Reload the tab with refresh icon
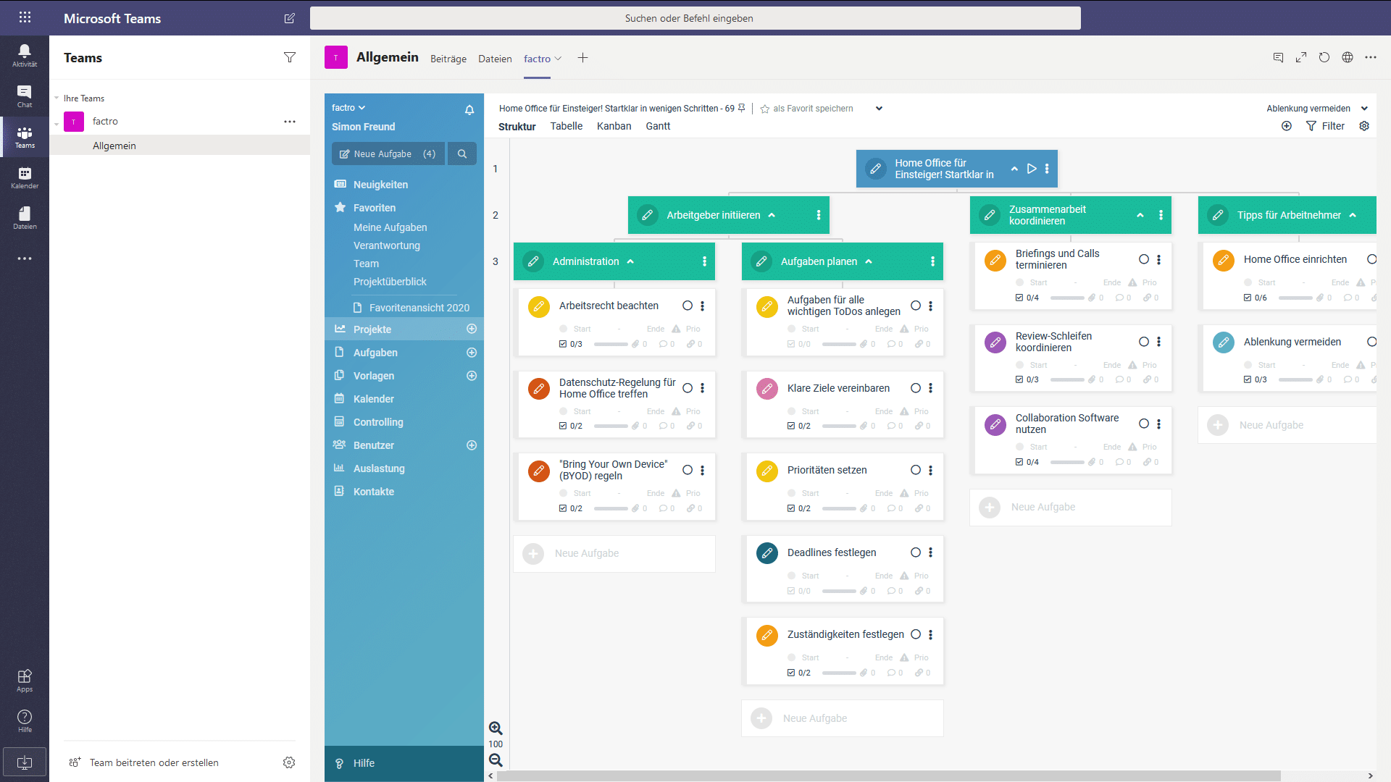Image resolution: width=1391 pixels, height=782 pixels. pyautogui.click(x=1324, y=58)
